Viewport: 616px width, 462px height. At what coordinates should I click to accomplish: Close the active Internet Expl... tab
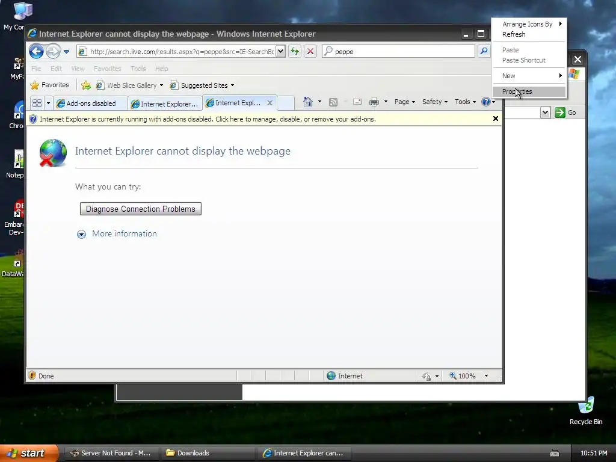pyautogui.click(x=270, y=103)
